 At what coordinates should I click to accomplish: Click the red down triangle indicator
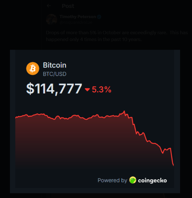[87, 90]
